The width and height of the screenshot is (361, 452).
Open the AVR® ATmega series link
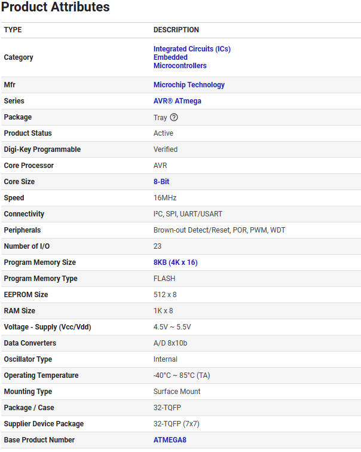(178, 101)
